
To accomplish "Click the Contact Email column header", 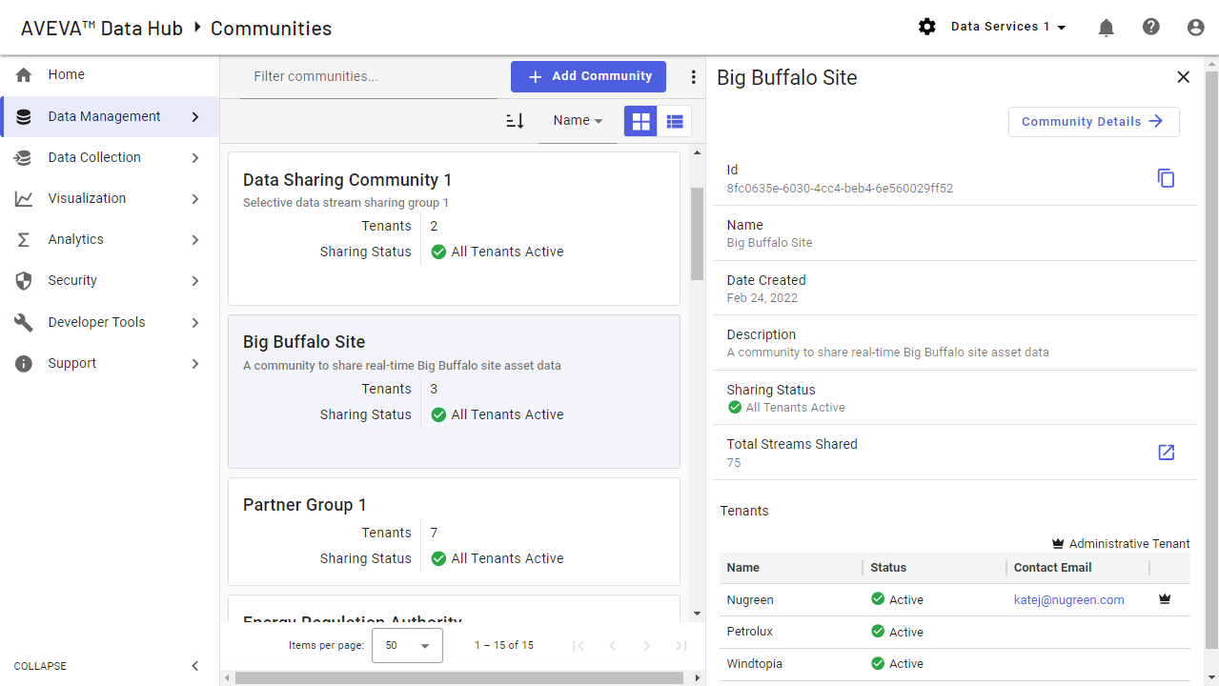I will point(1053,567).
